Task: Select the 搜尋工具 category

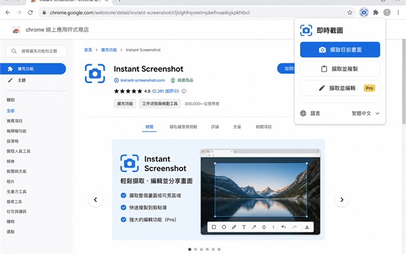Action: click(x=15, y=202)
